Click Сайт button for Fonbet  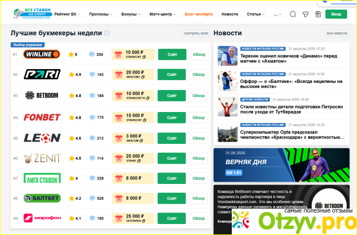click(172, 117)
